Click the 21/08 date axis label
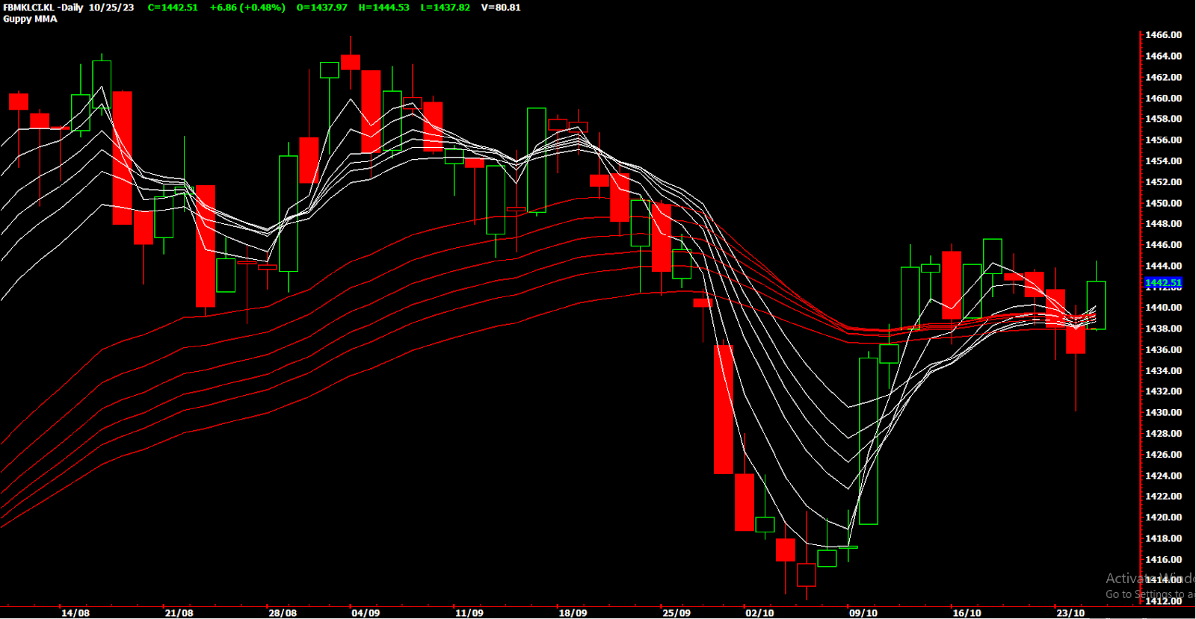This screenshot has width=1196, height=619. pyautogui.click(x=179, y=613)
